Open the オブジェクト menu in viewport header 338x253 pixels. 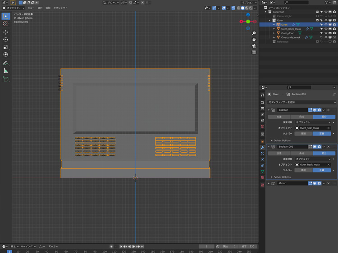(x=60, y=8)
